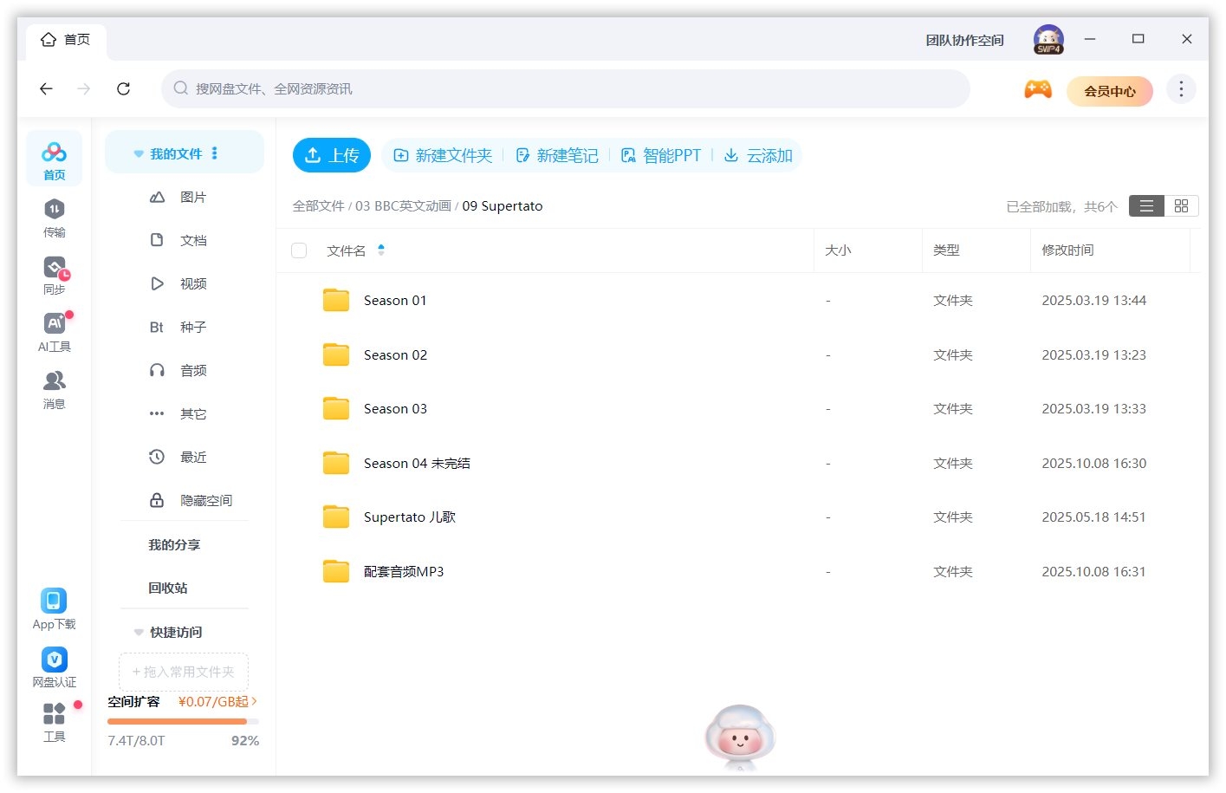This screenshot has height=793, width=1226.
Task: Open the AI工具 sidebar icon
Action: coord(54,331)
